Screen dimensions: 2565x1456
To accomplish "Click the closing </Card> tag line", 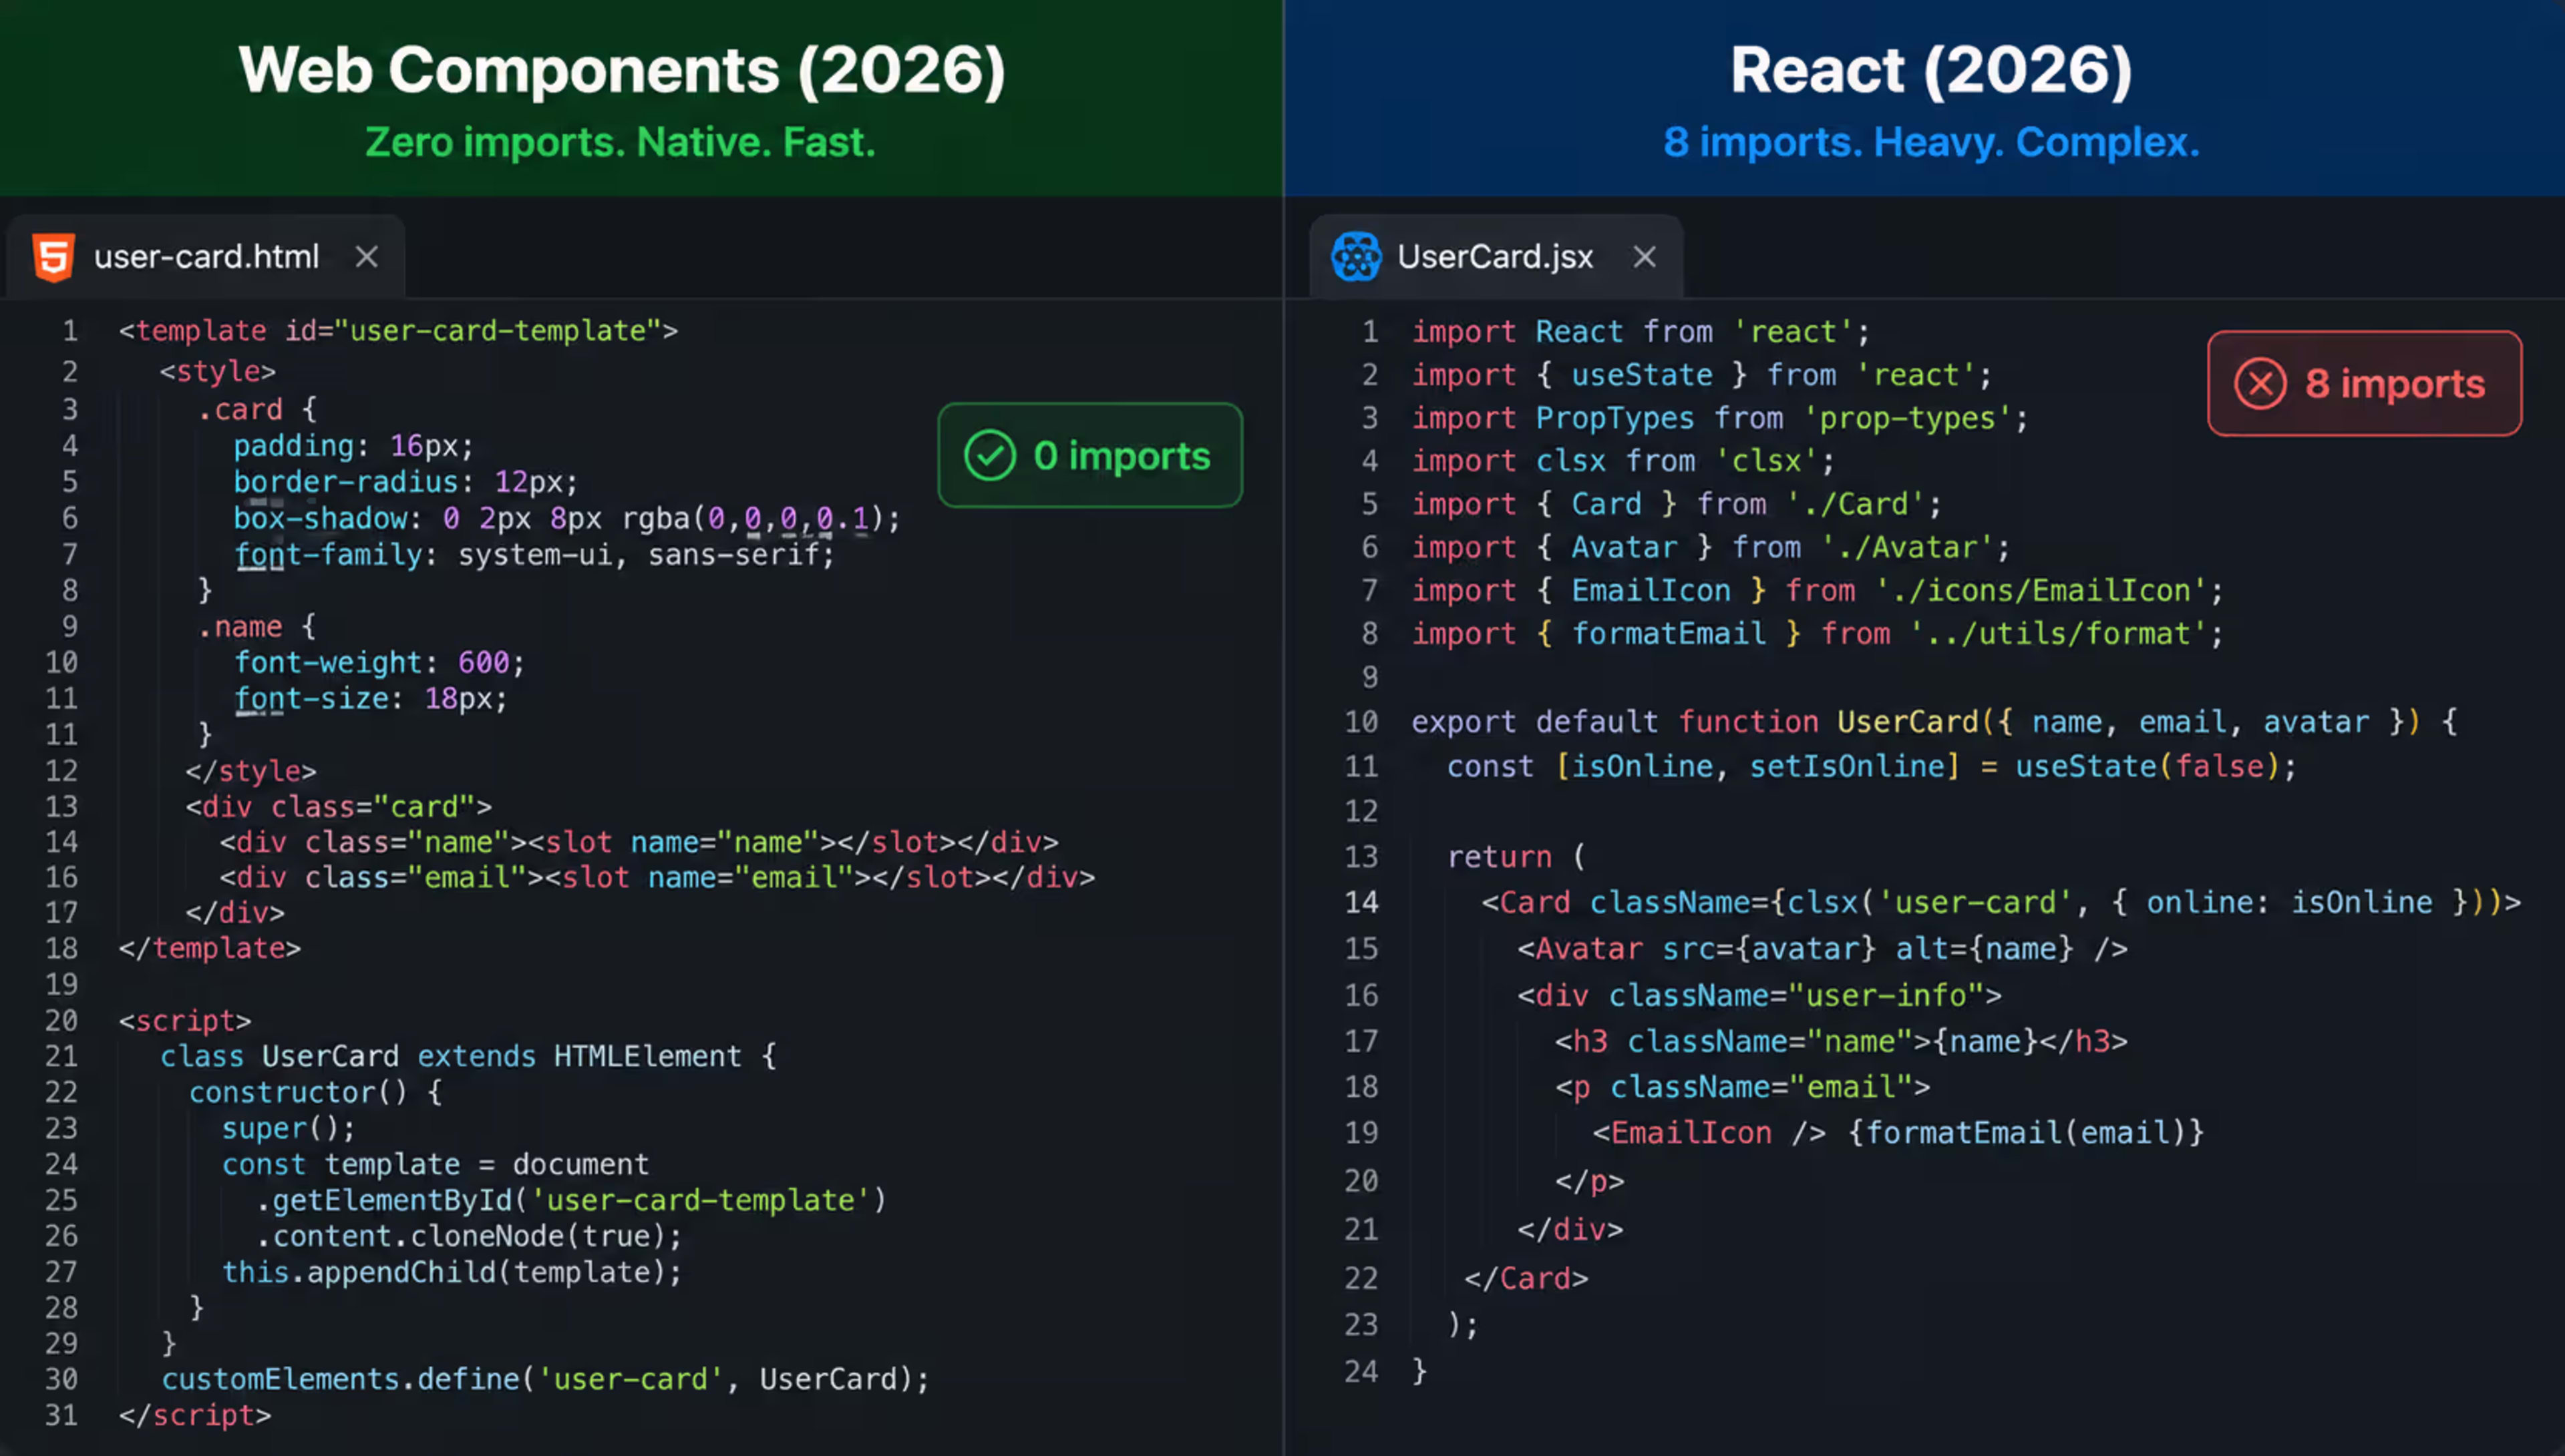I will click(x=1526, y=1278).
